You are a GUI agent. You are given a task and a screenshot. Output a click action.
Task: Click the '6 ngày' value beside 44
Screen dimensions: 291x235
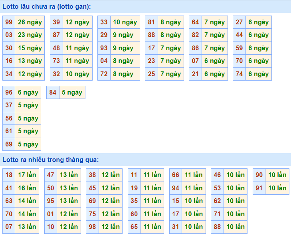(x=259, y=35)
